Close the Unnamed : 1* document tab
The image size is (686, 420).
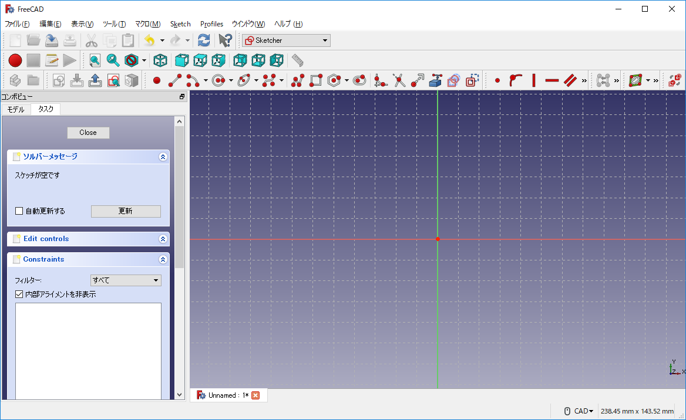tap(255, 395)
